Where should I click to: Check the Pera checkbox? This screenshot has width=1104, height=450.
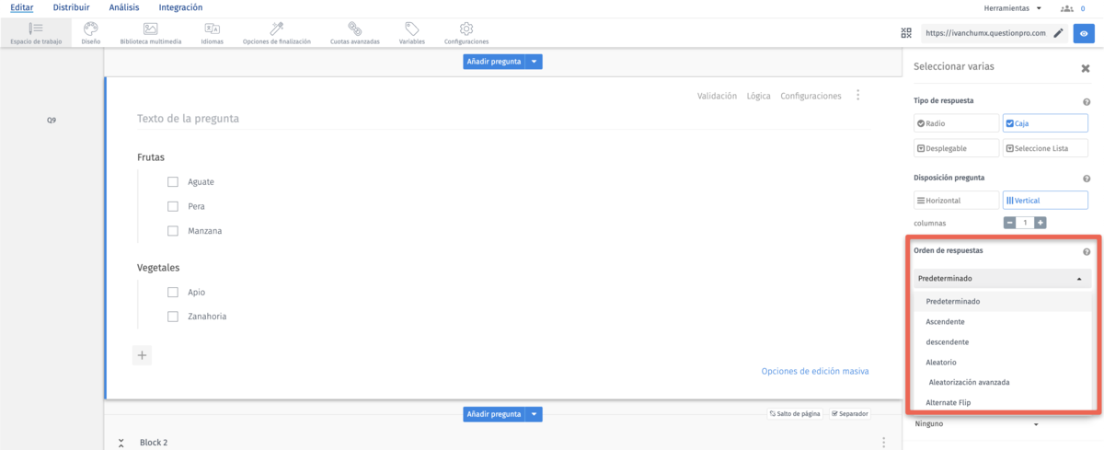[173, 206]
